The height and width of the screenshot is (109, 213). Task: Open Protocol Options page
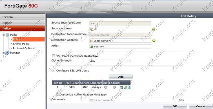(24, 48)
